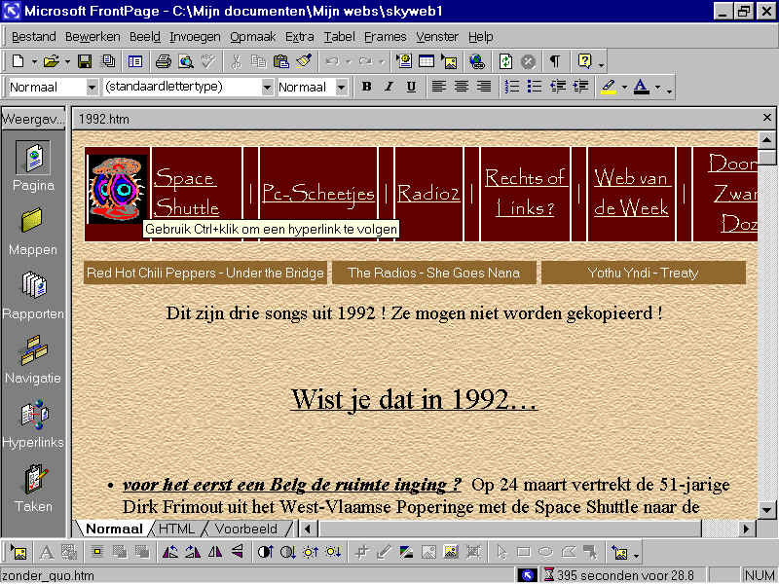Open the highlight color dropdown arrow
The height and width of the screenshot is (584, 779).
tap(624, 88)
